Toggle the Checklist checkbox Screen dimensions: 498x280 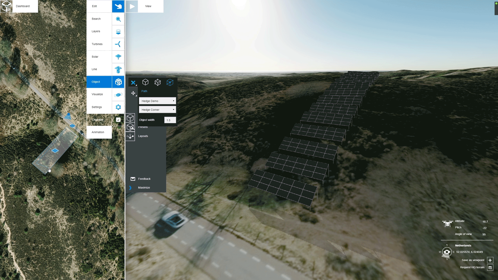118,120
